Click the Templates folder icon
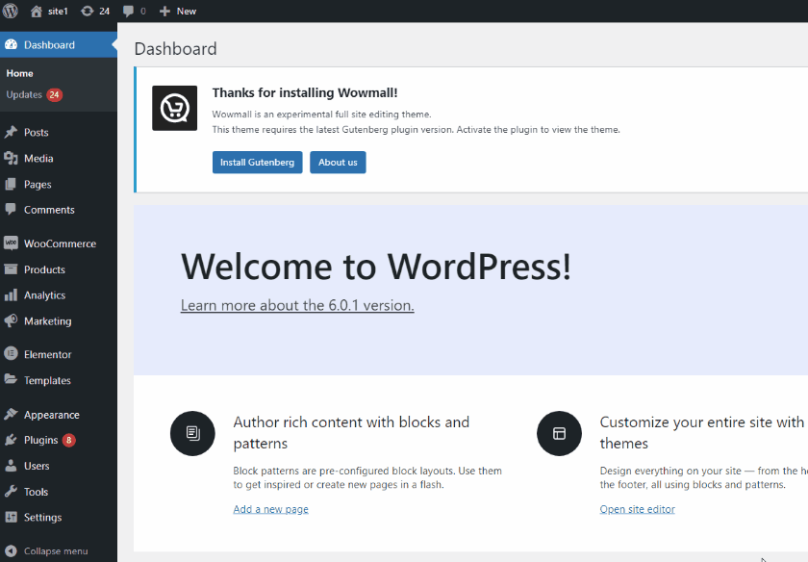 coord(11,379)
